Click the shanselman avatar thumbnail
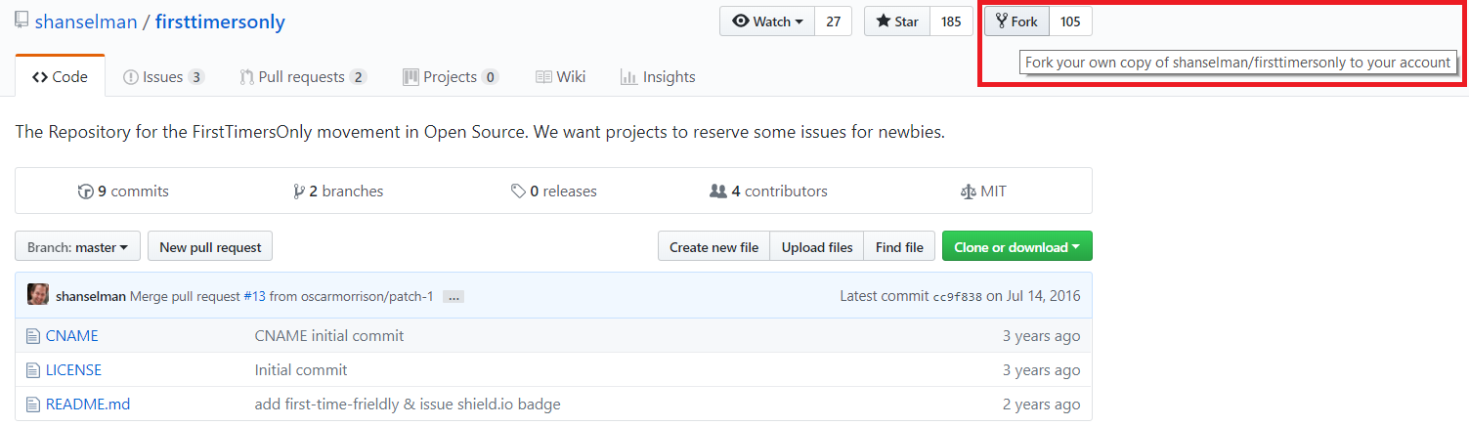Viewport: 1469px width, 426px height. coord(38,295)
